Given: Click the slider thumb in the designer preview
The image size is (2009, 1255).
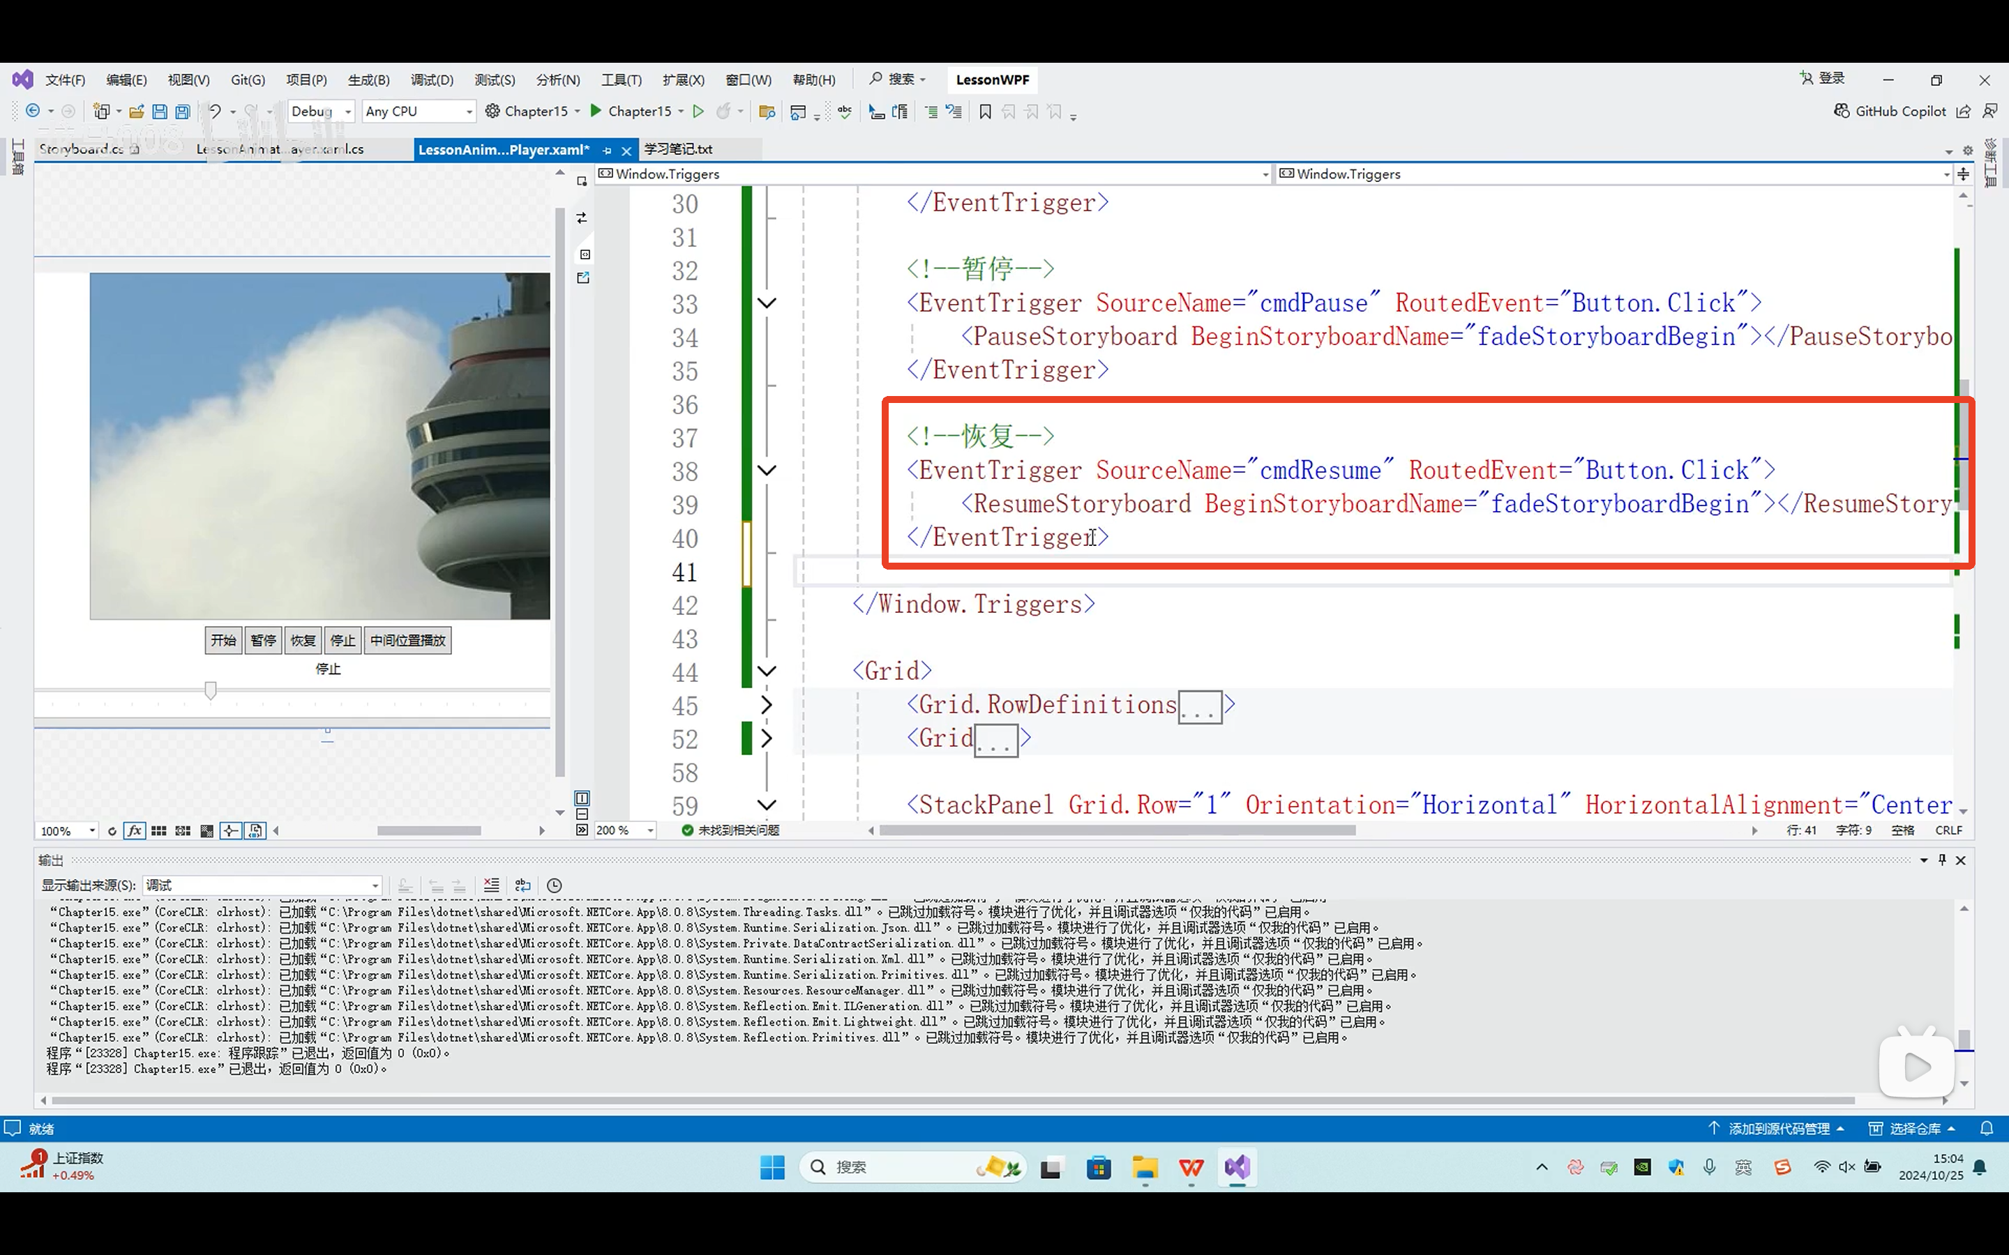Looking at the screenshot, I should pos(211,690).
